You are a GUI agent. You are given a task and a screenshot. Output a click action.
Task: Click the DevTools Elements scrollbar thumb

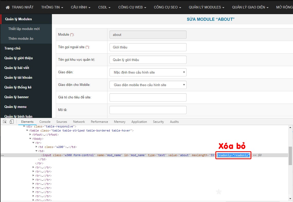pyautogui.click(x=290, y=156)
